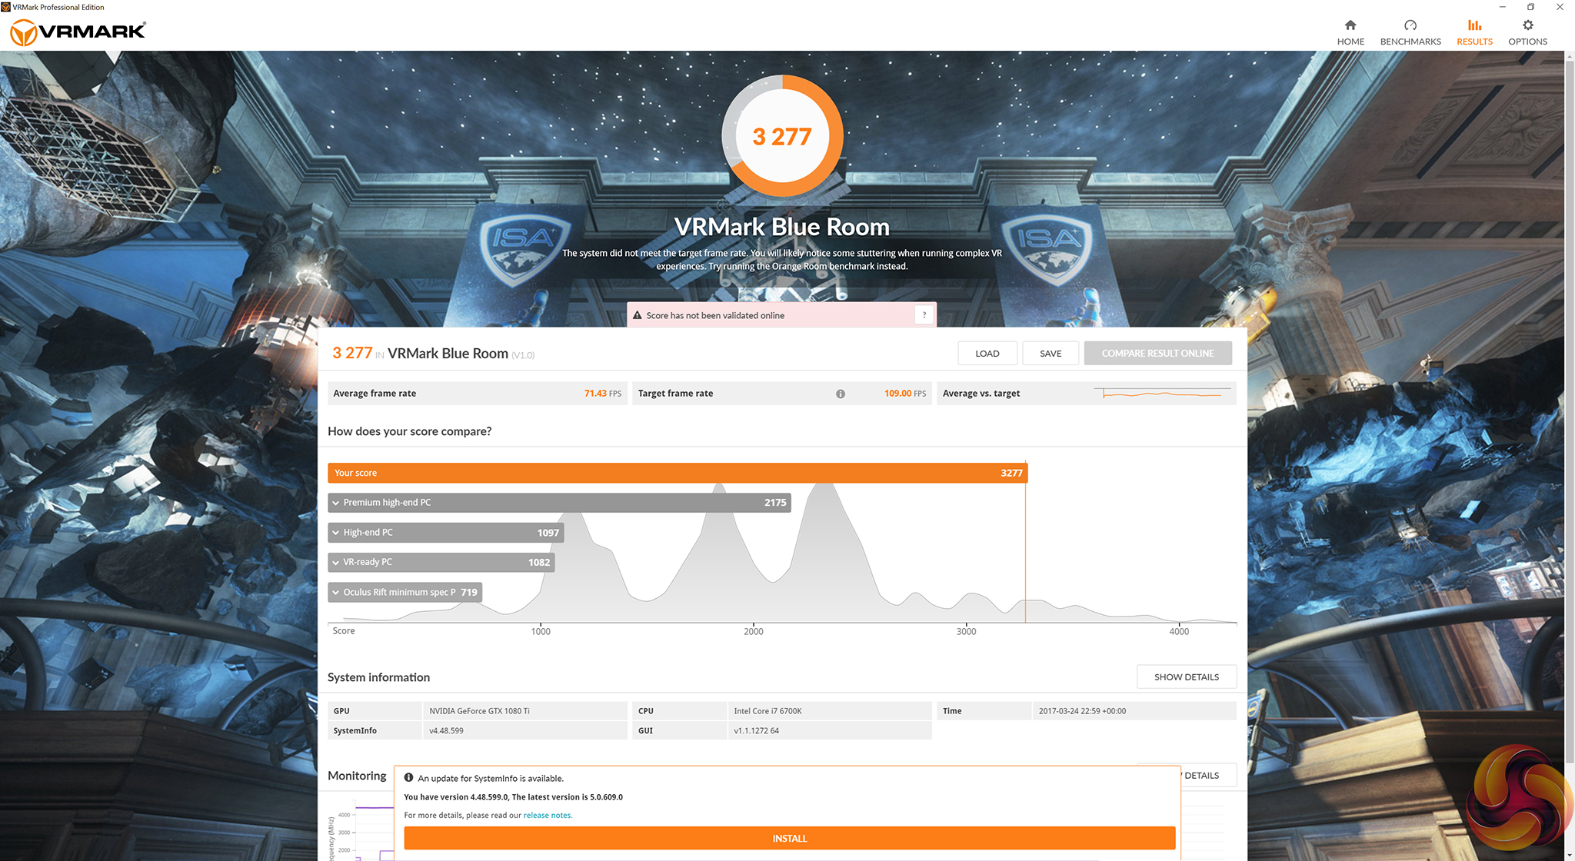Screen dimensions: 1575x861
Task: Click the score warning triangle icon
Action: pos(637,315)
